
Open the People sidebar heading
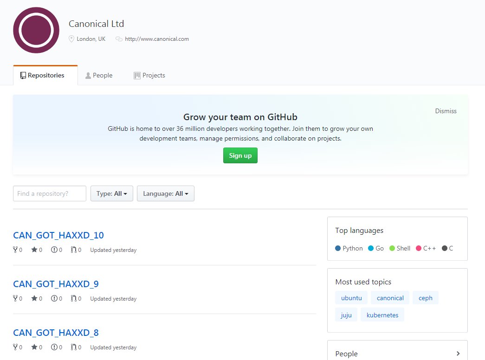(346, 354)
